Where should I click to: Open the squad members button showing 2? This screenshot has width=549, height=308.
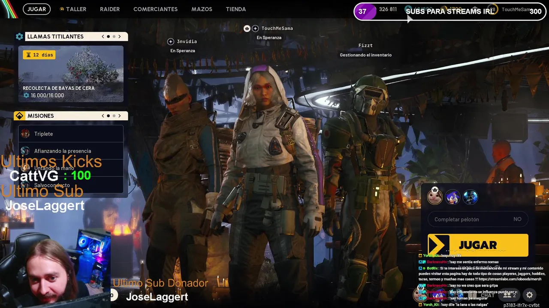(x=510, y=295)
